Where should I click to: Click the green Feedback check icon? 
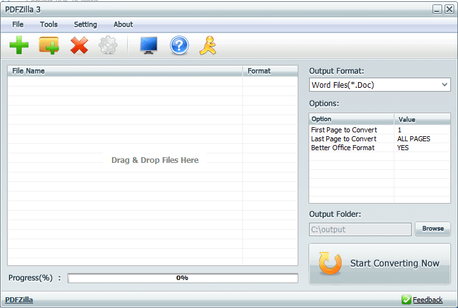[406, 300]
